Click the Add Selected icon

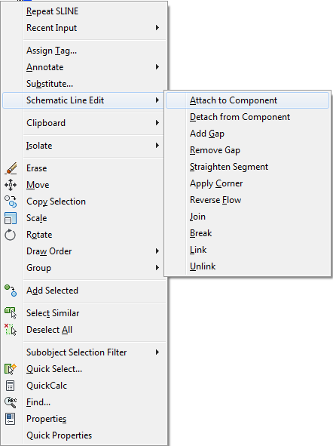(x=11, y=291)
